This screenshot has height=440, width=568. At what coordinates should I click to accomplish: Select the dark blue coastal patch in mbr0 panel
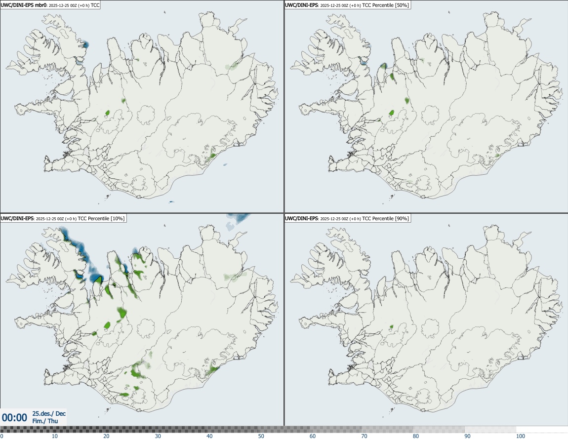86,45
